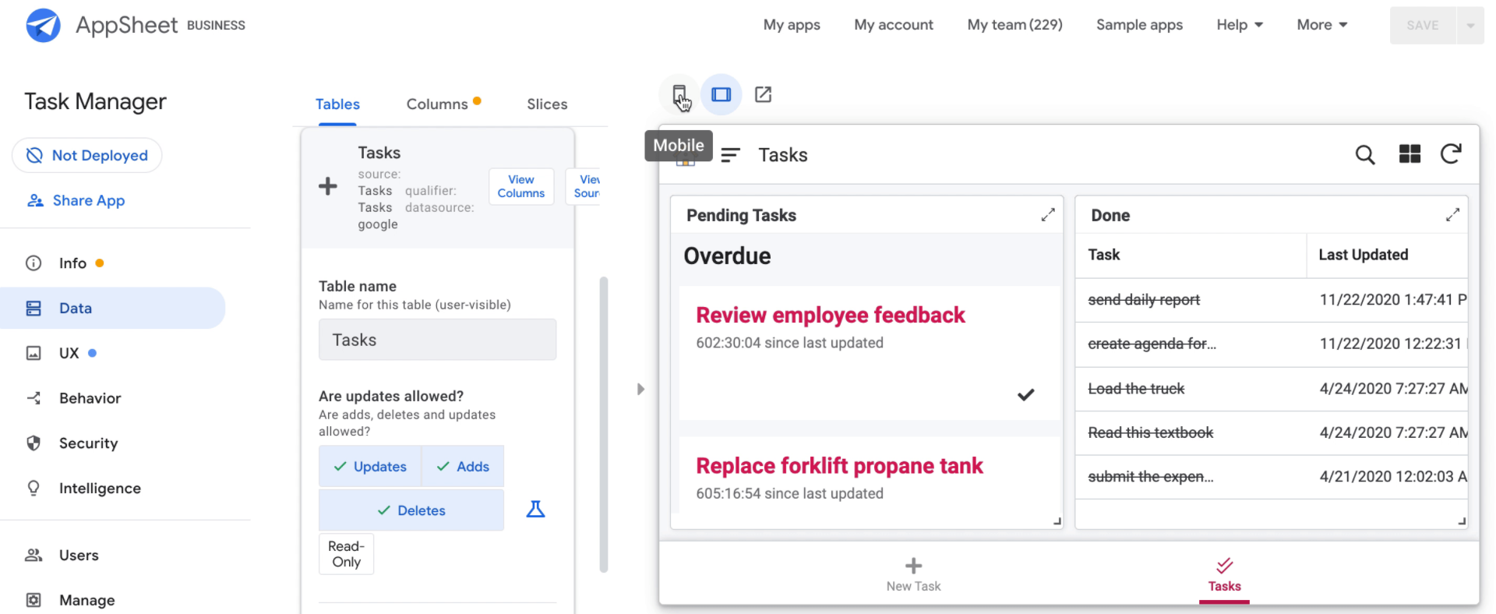1496x614 pixels.
Task: Open the More dropdown menu
Action: point(1322,25)
